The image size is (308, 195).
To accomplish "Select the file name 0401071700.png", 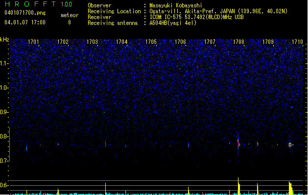I will 25,13.
